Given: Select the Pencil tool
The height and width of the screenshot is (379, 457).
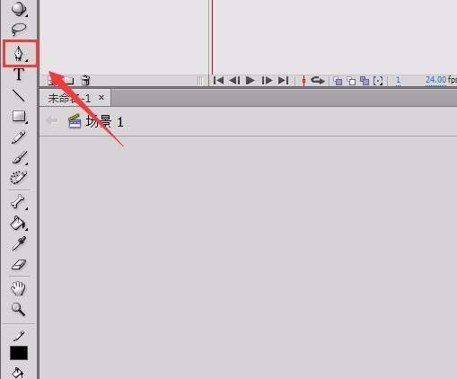Looking at the screenshot, I should coord(19,137).
